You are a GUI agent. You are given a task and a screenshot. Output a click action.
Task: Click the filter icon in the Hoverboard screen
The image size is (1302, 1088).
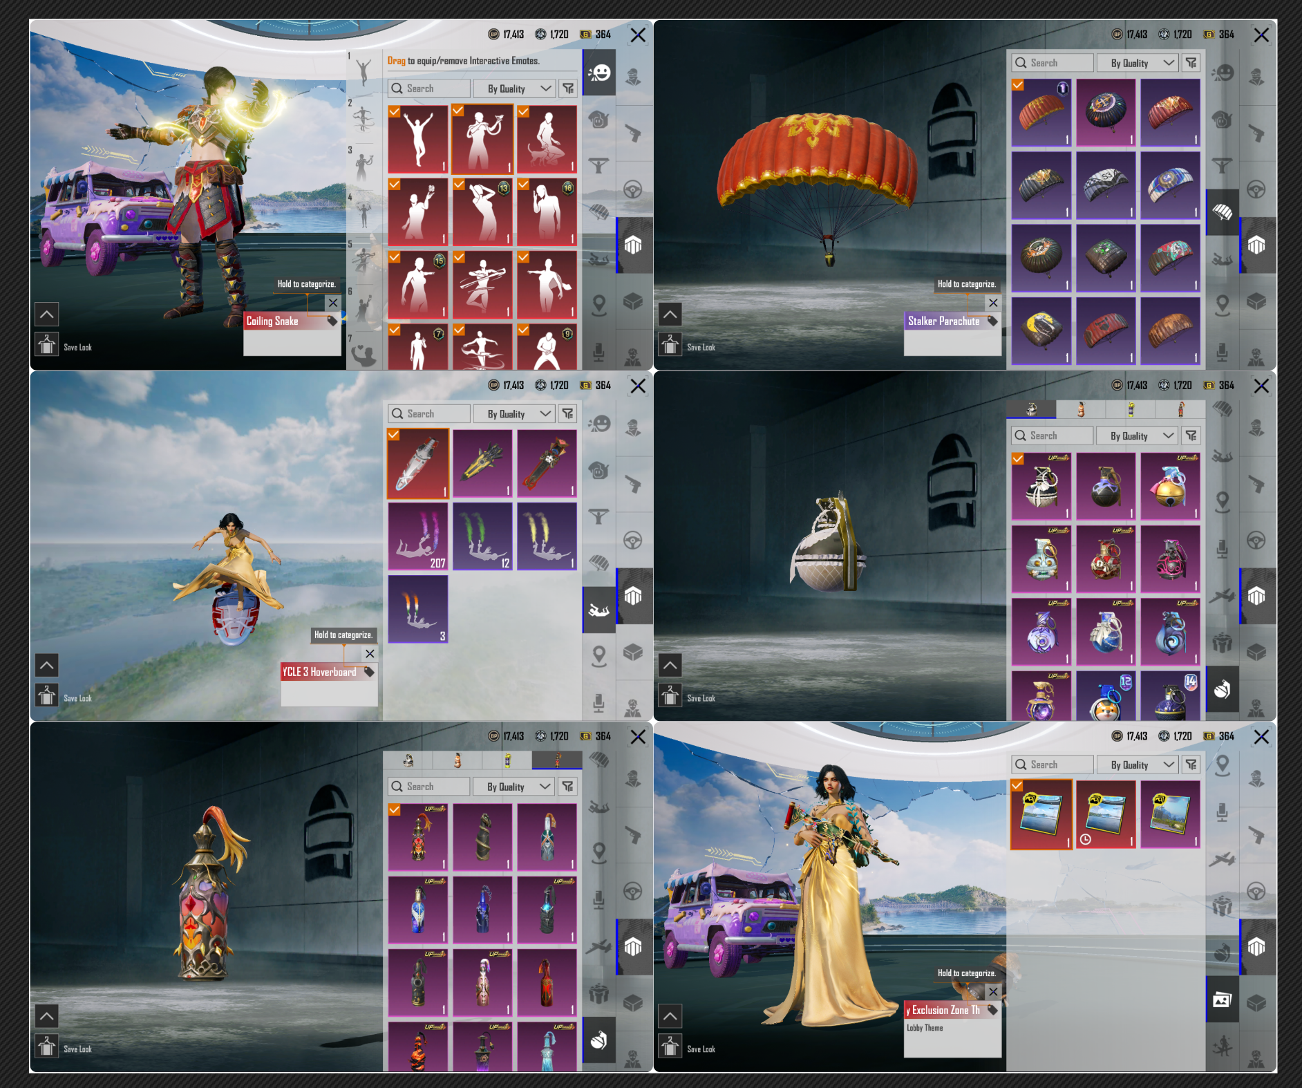pyautogui.click(x=568, y=413)
